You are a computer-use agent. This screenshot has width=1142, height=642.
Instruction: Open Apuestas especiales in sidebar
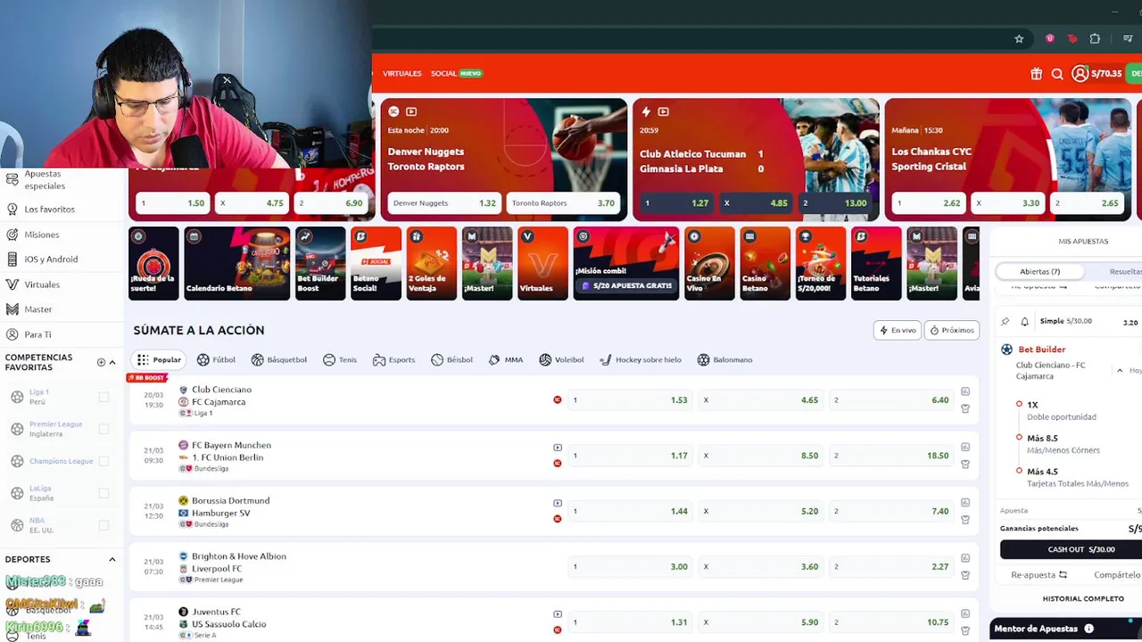pyautogui.click(x=45, y=180)
